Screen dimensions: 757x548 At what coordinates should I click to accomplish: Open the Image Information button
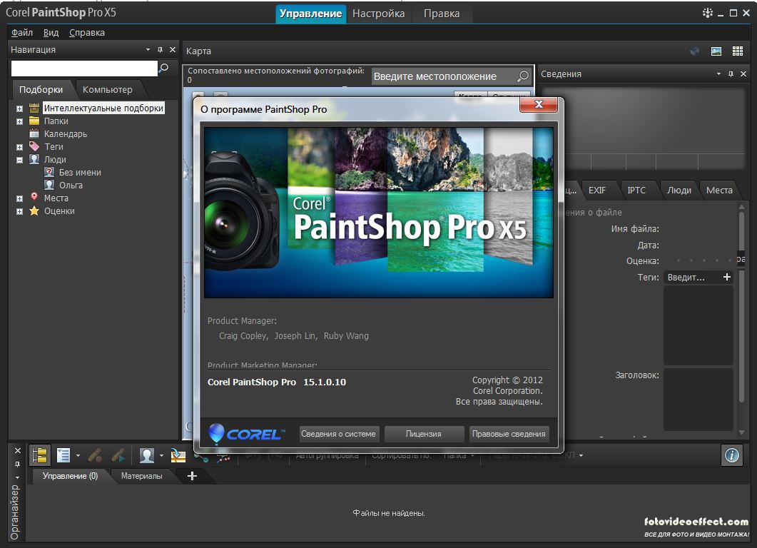732,455
